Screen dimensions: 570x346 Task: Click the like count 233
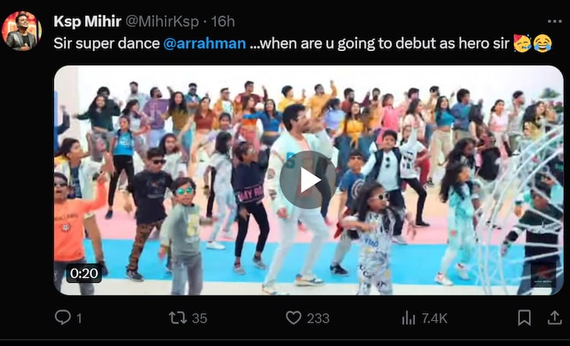pos(318,318)
